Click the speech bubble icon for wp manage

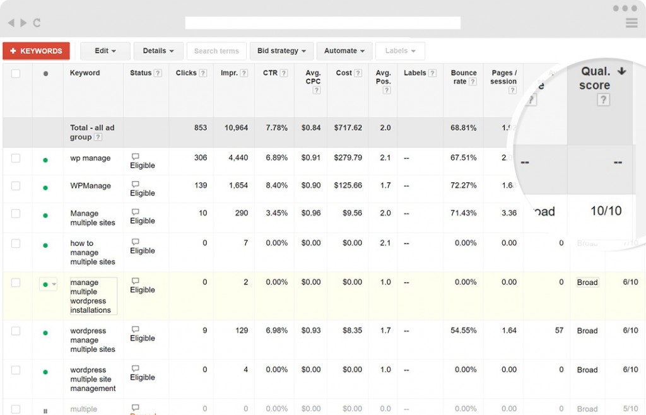coord(135,156)
